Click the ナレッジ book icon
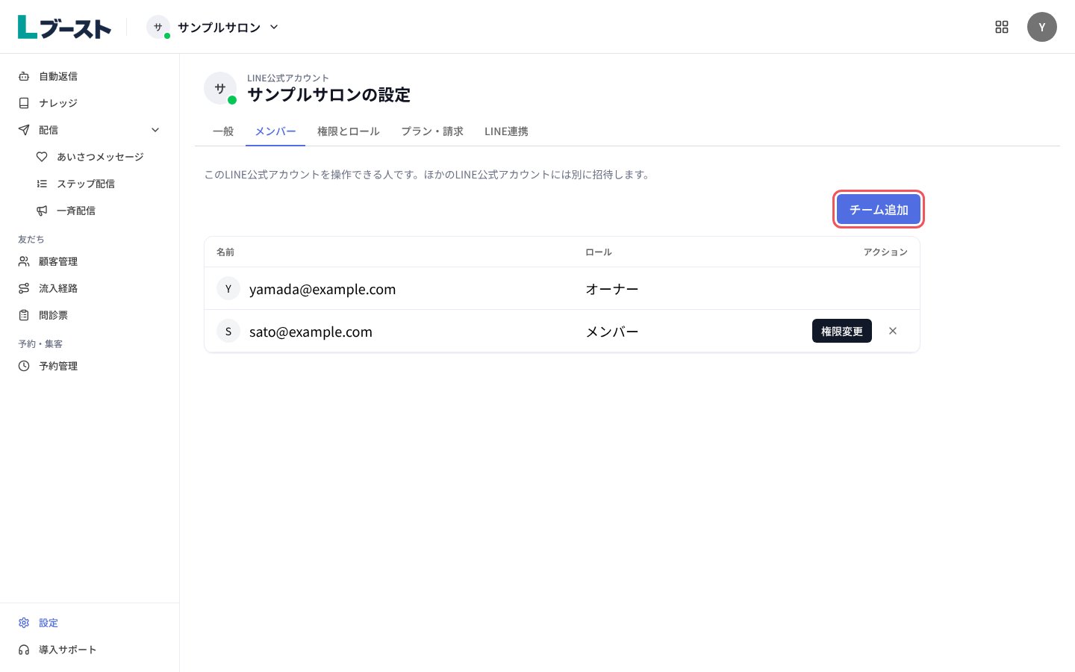This screenshot has width=1075, height=672. click(24, 103)
